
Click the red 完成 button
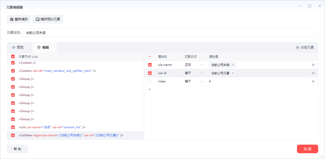tap(307, 149)
